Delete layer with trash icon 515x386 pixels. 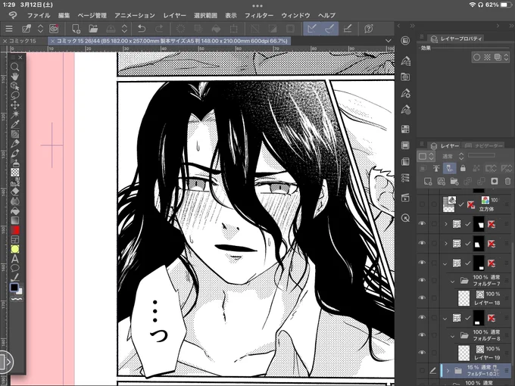click(x=507, y=181)
